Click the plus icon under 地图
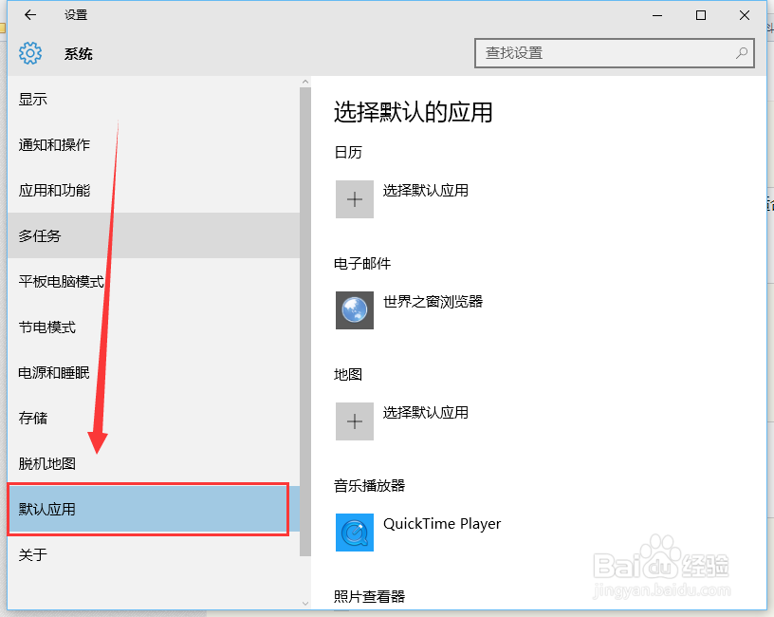 point(355,421)
